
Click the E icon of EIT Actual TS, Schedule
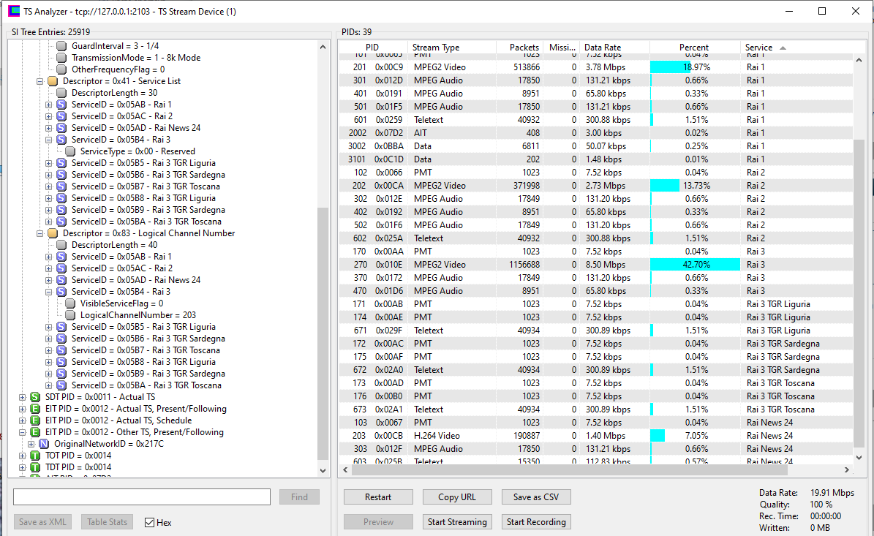click(35, 420)
